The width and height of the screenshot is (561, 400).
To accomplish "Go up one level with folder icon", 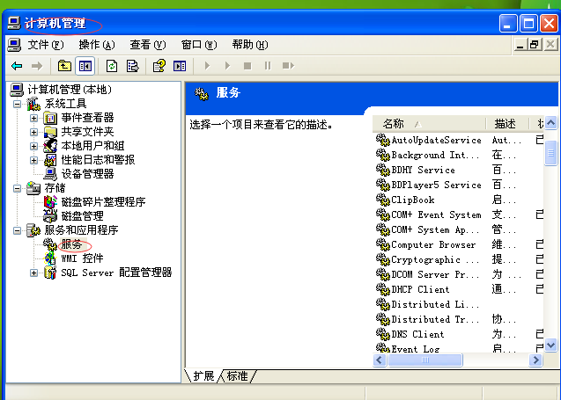I will (x=64, y=66).
